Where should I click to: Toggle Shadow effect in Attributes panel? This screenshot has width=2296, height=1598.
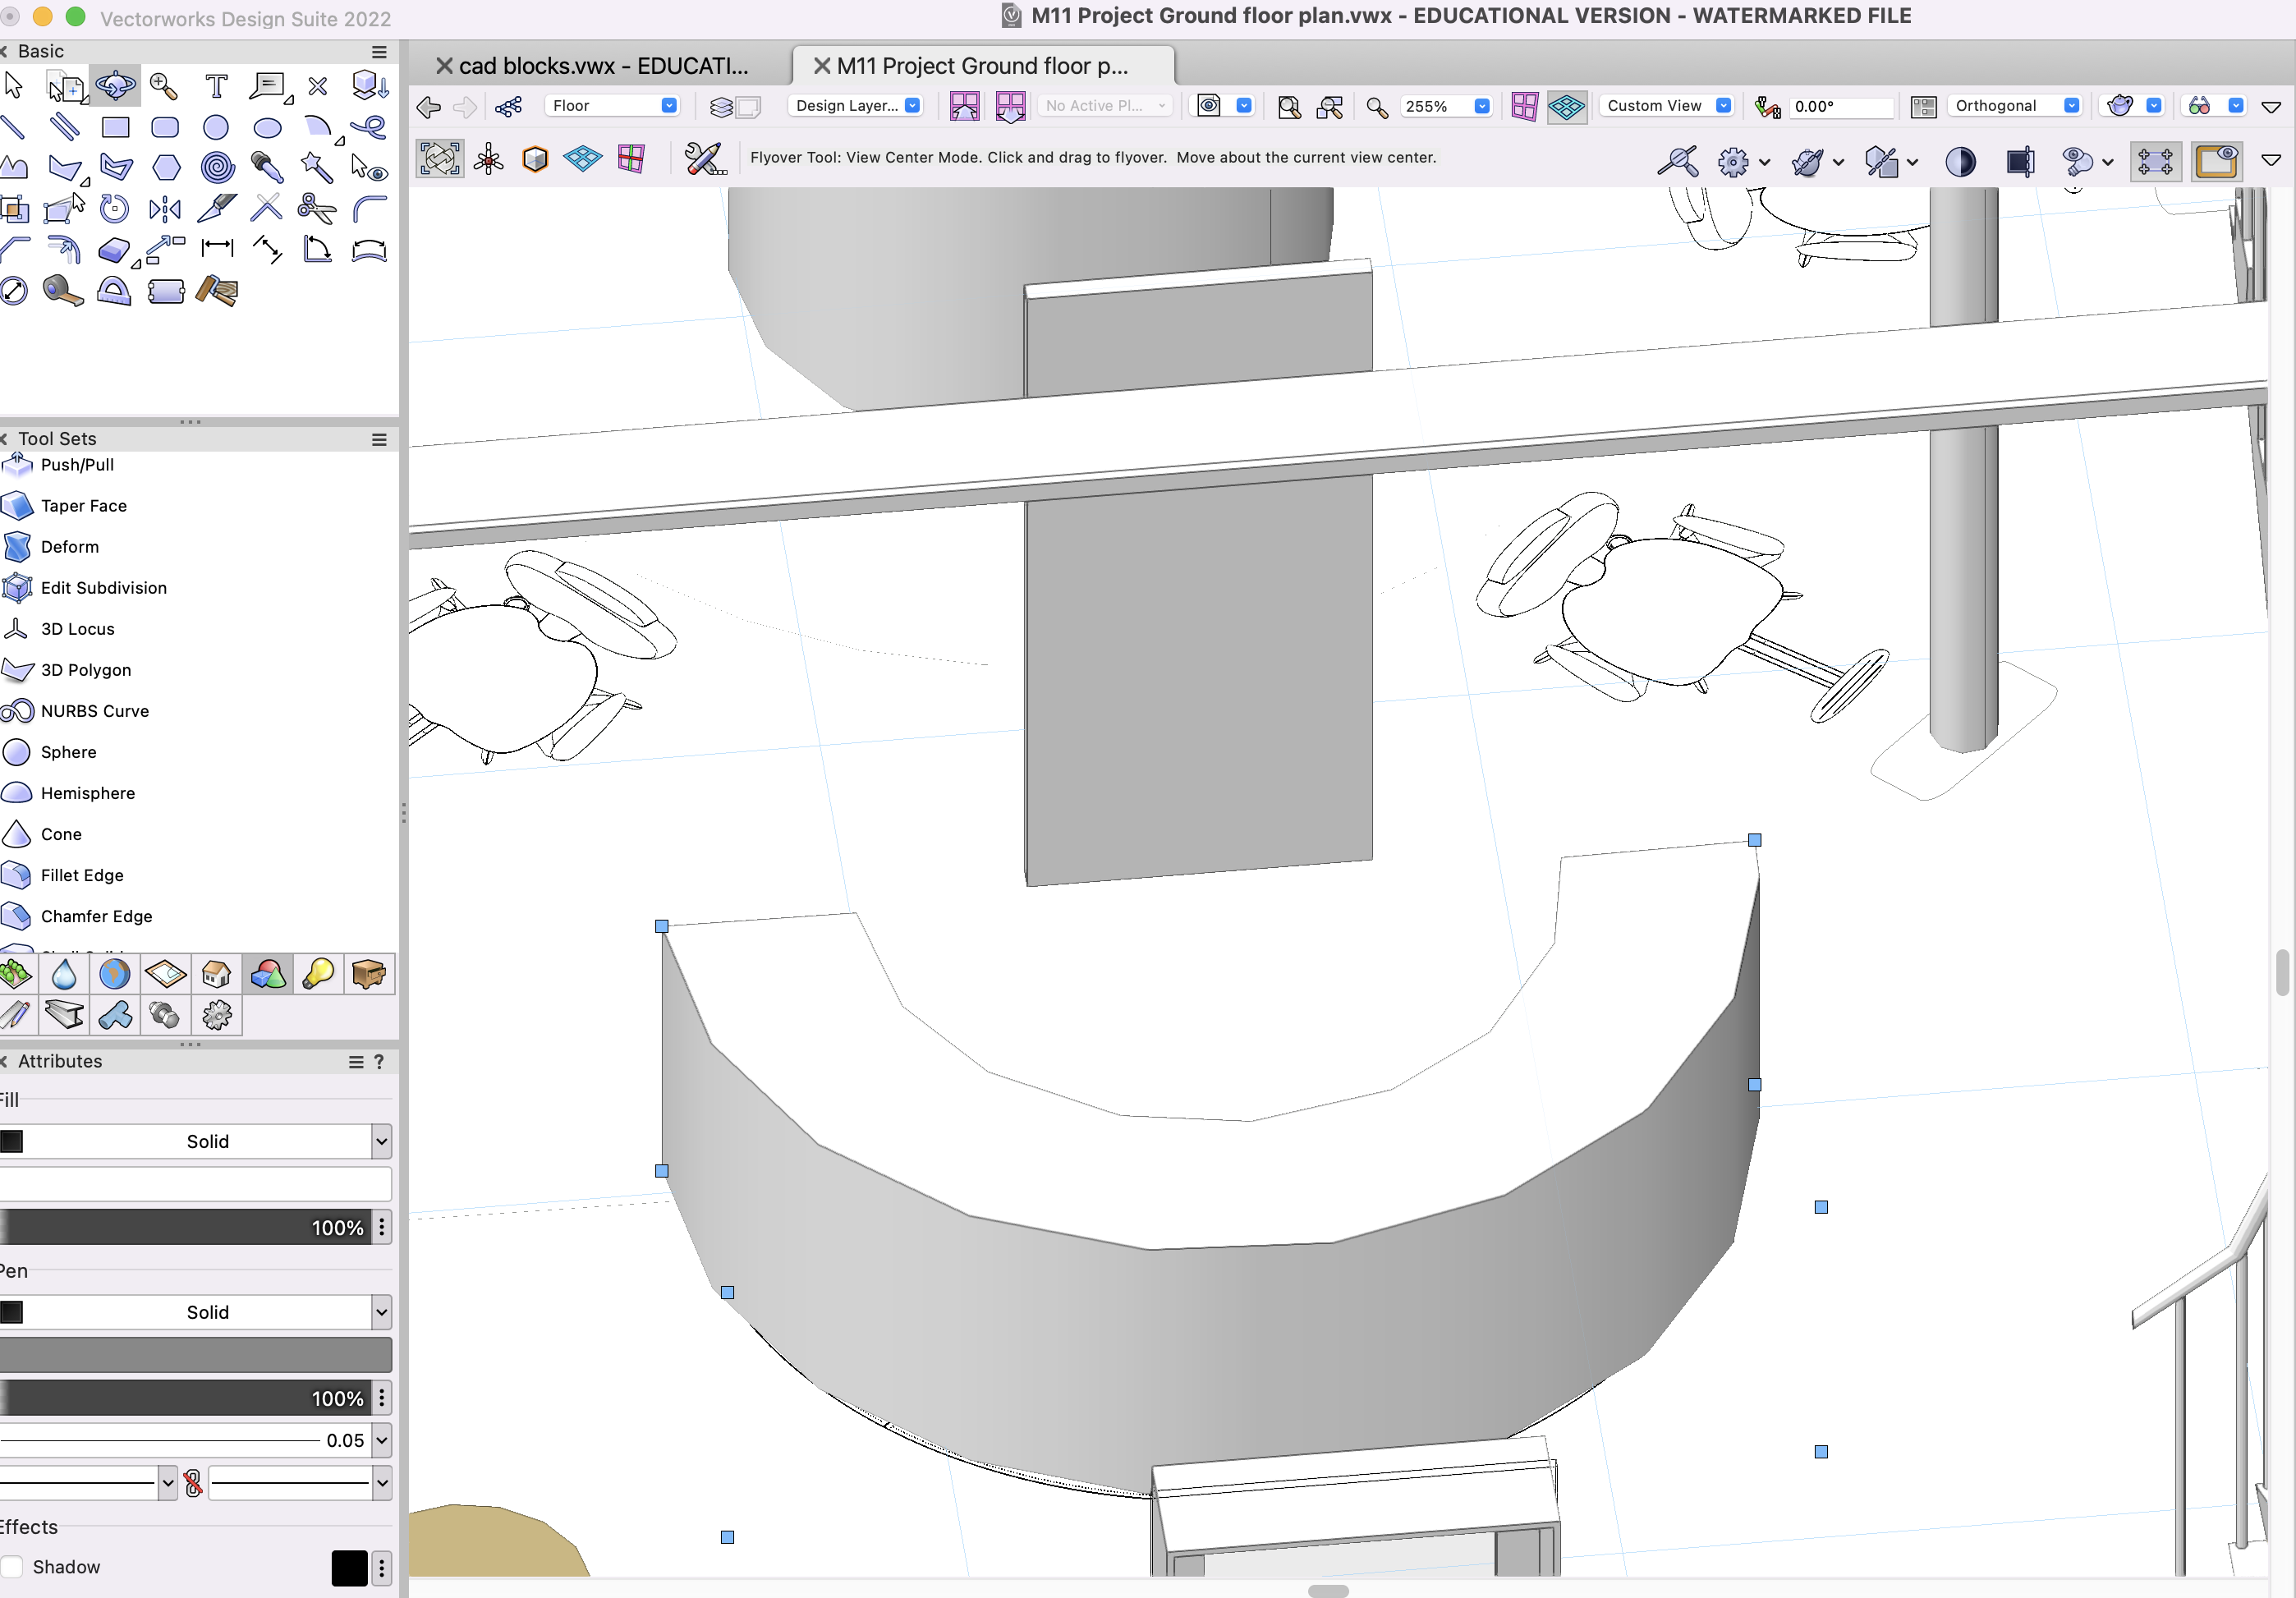coord(12,1565)
